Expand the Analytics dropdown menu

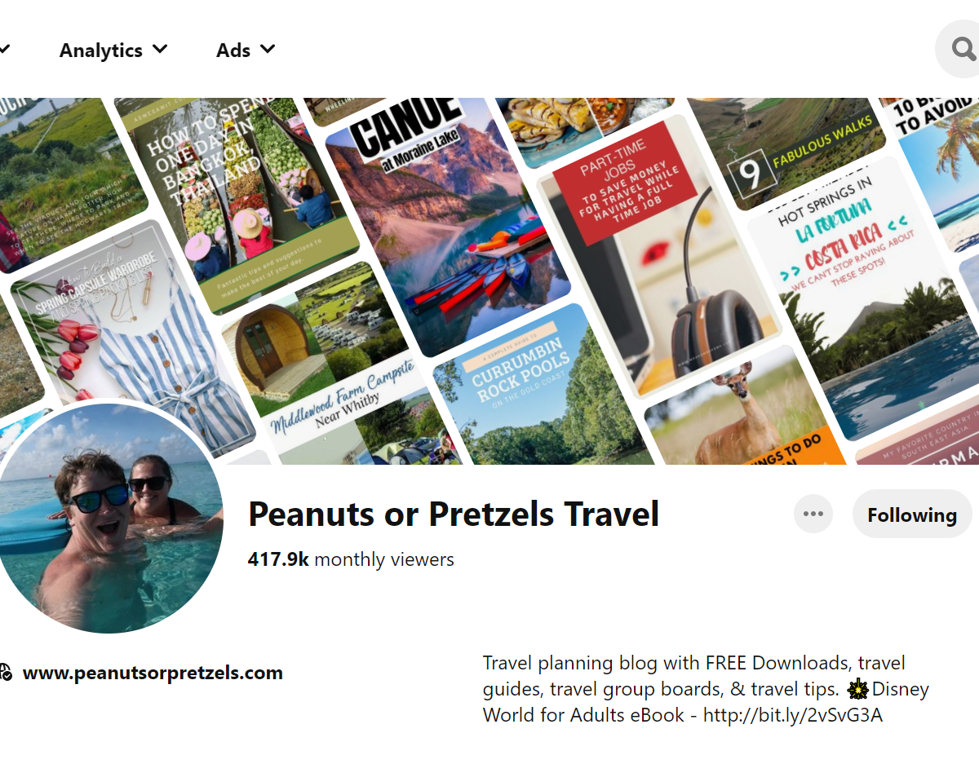click(113, 51)
